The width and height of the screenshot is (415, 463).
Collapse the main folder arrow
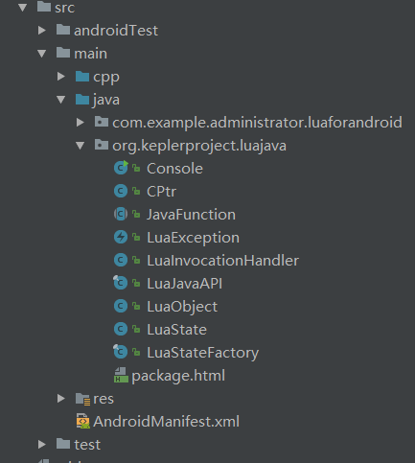pyautogui.click(x=41, y=54)
